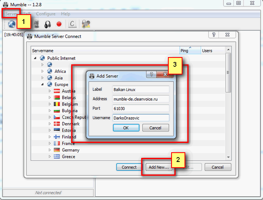Click the Address field with mumble-de.cleanvoice.ru
The height and width of the screenshot is (200, 263).
click(x=141, y=99)
